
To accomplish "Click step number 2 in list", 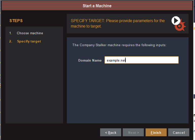I will coord(11,41).
